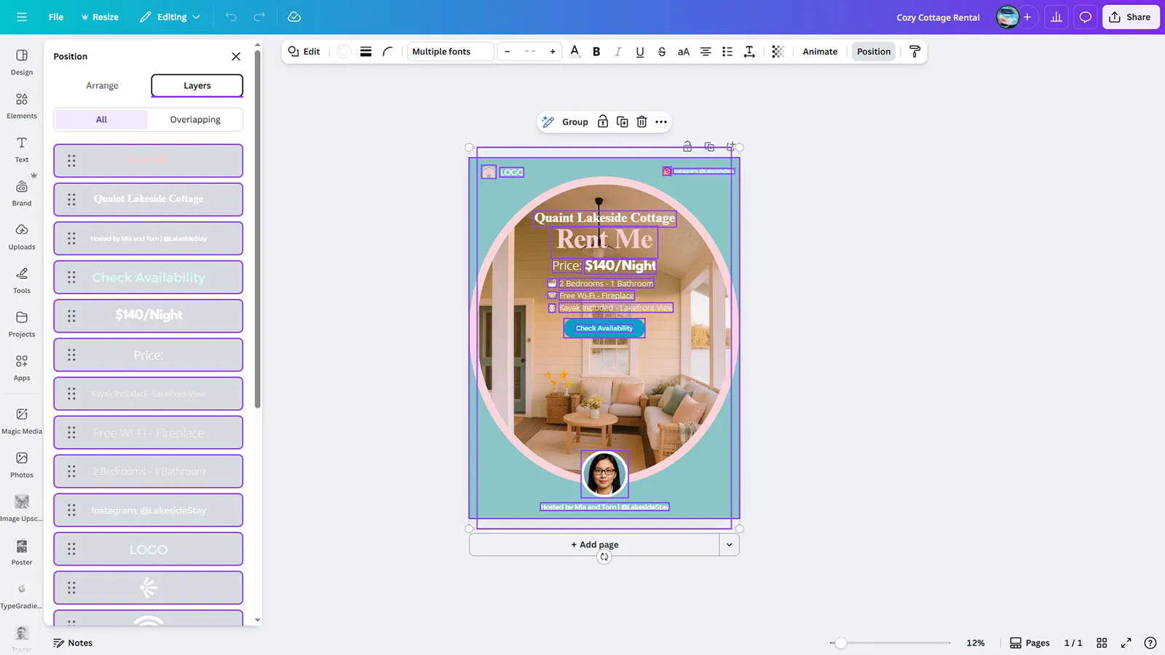Duplicate selection using the copy icon
The height and width of the screenshot is (655, 1165).
[622, 122]
